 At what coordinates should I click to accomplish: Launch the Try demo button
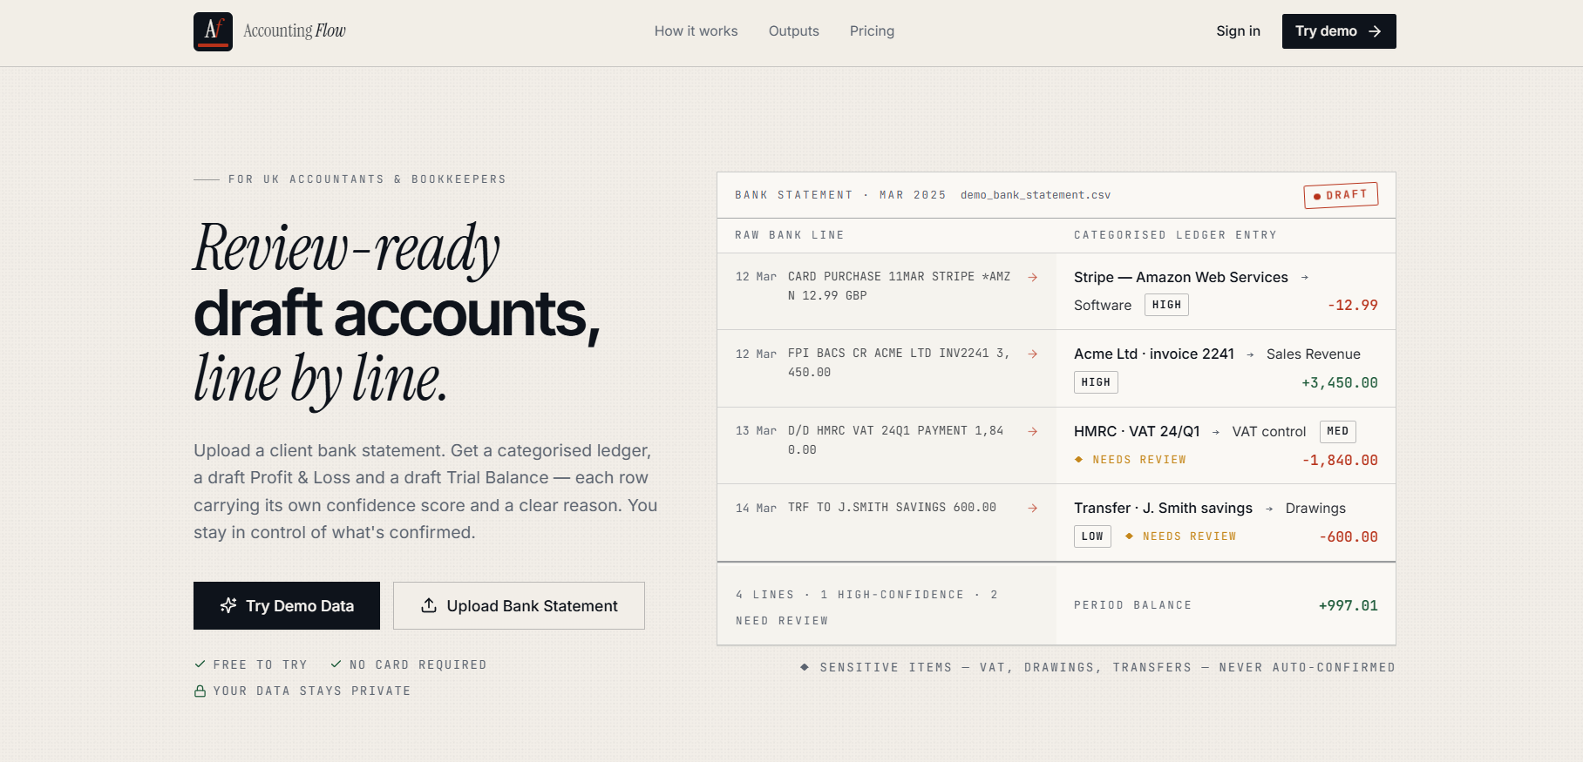(x=1339, y=31)
